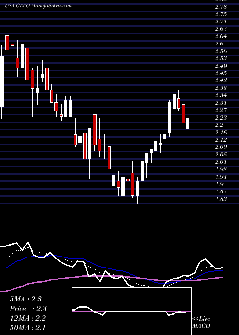Click the 5MA : 2.3 readout

(25, 299)
